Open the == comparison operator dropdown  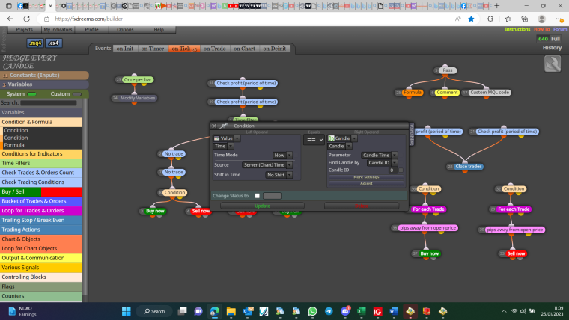click(314, 140)
